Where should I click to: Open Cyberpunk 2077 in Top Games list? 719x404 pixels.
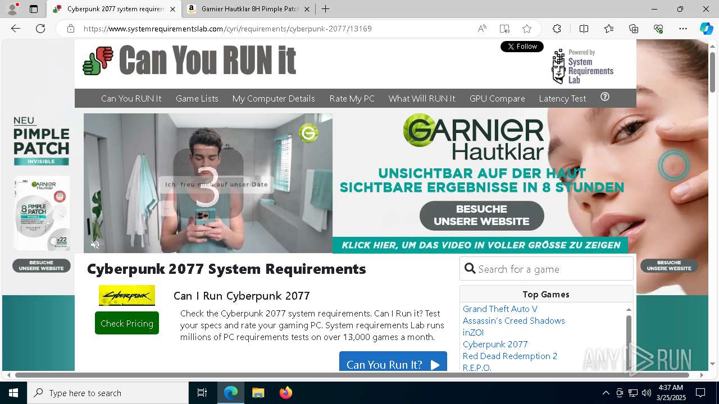(495, 344)
